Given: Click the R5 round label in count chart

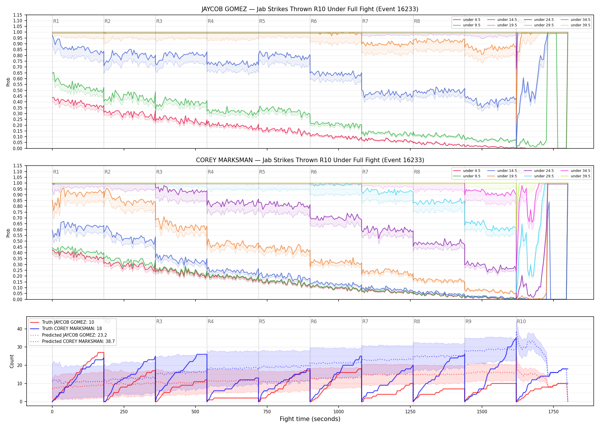Looking at the screenshot, I should tap(262, 321).
